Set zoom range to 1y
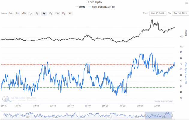This screenshot has height=120, width=189. 30,13
